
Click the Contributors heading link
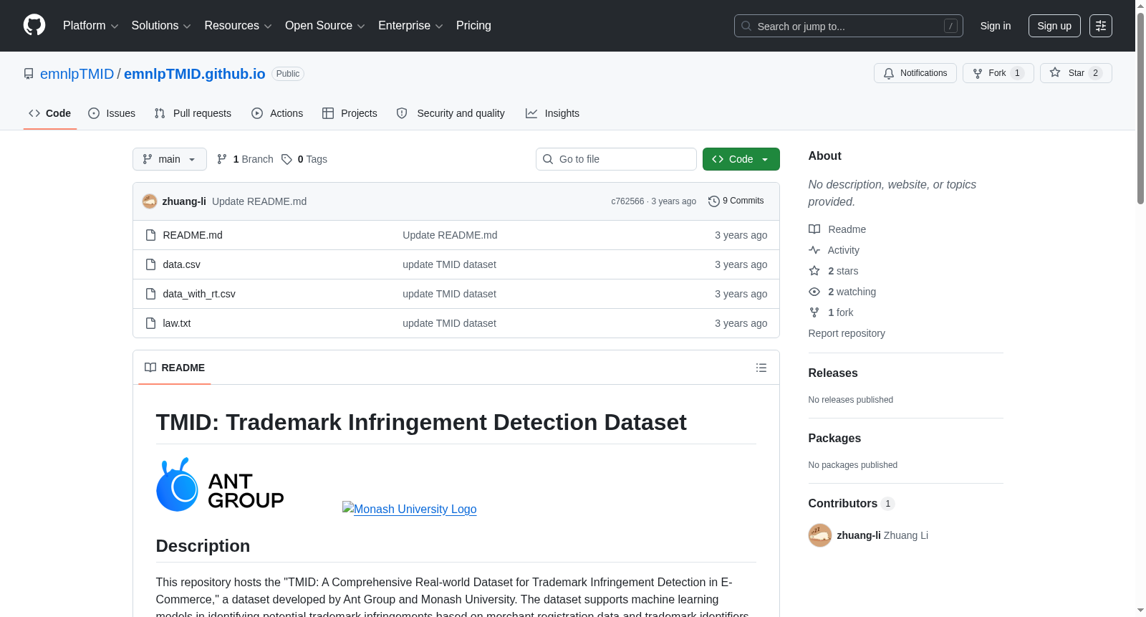tap(852, 503)
